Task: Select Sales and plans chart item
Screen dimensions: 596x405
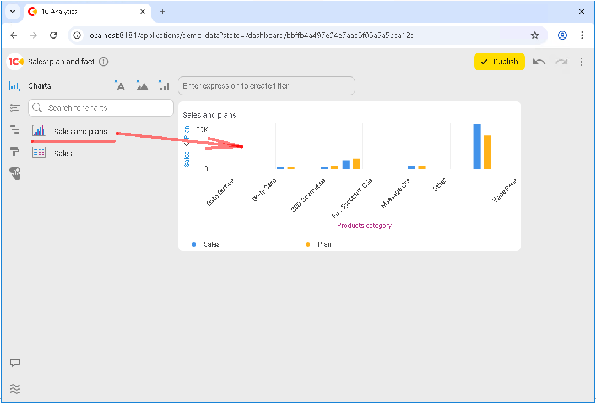Action: click(80, 132)
